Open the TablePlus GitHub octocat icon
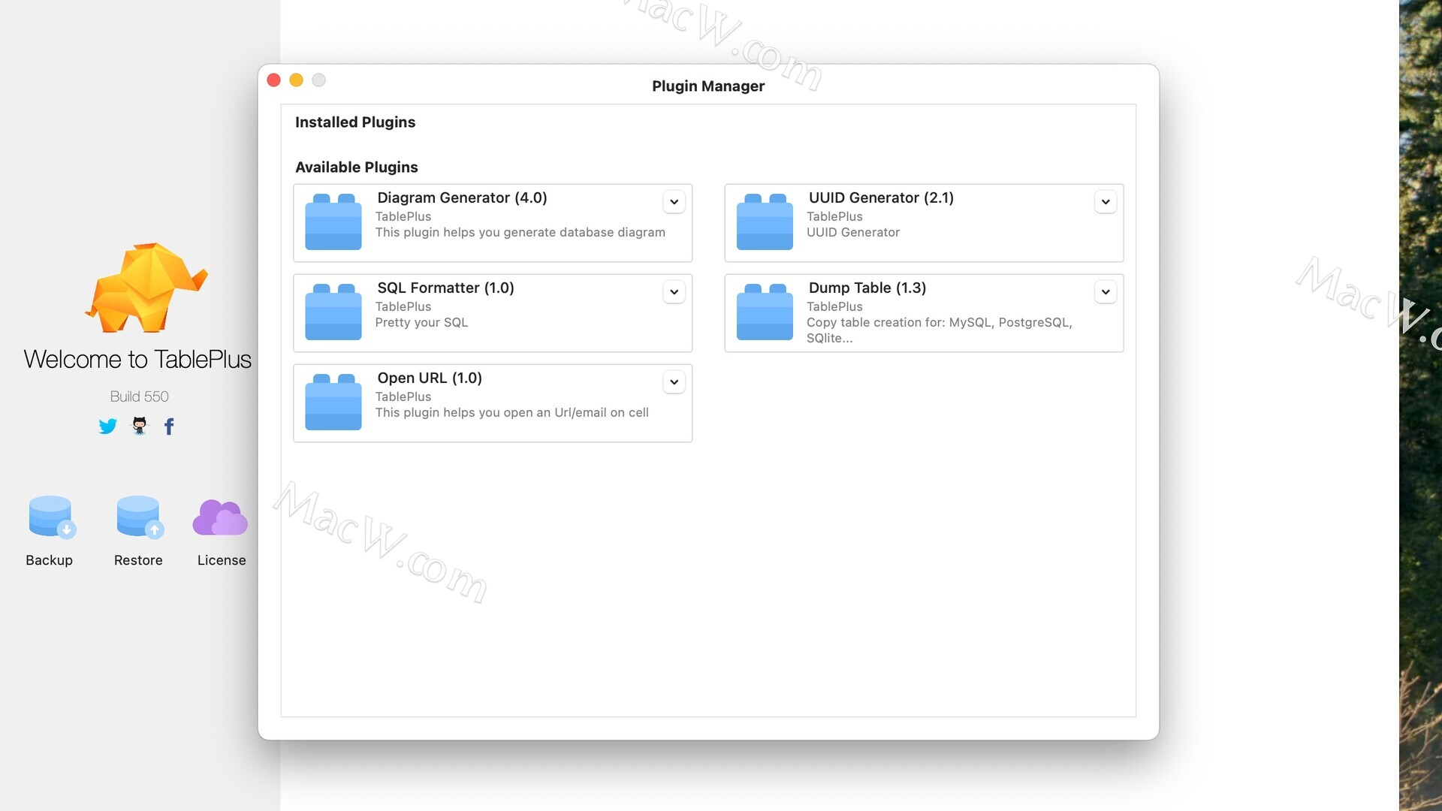Screen dimensions: 1442x811 pyautogui.click(x=140, y=426)
